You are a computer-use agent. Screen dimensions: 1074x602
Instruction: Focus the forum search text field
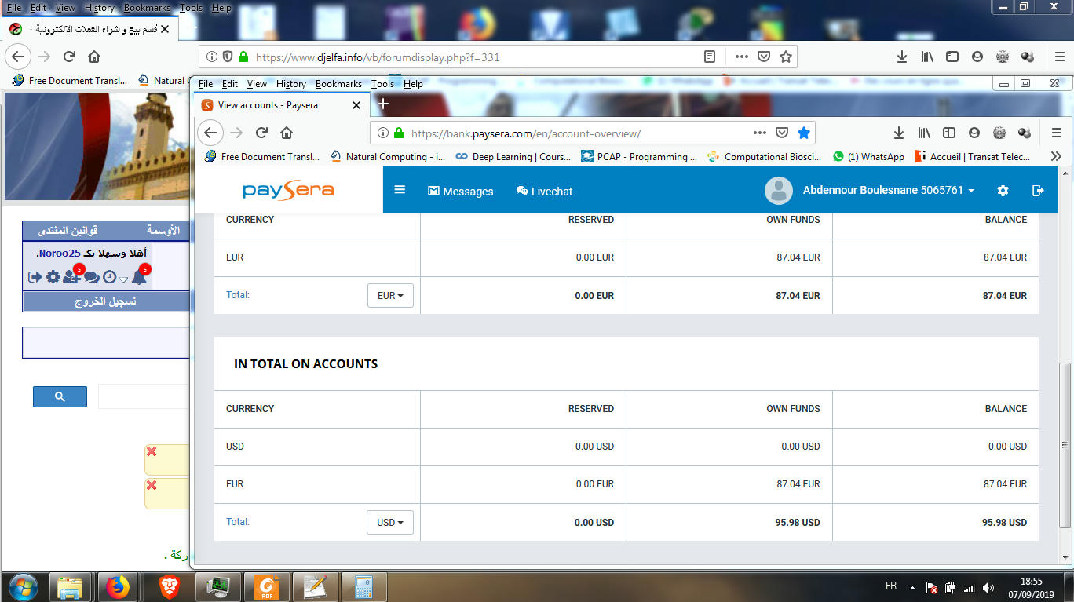tap(143, 396)
